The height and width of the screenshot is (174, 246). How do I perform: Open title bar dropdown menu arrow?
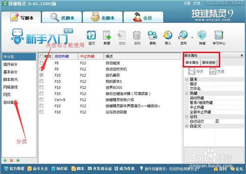(x=211, y=3)
